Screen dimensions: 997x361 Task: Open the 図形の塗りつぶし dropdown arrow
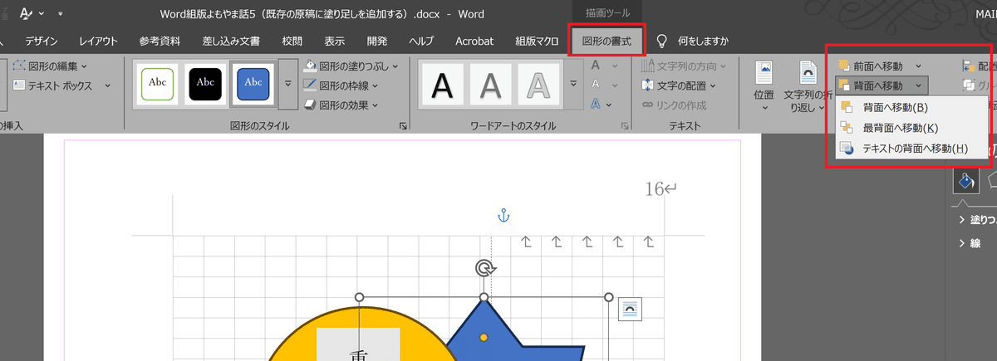click(395, 66)
